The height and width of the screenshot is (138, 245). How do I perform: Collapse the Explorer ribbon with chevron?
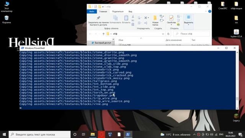206,11
